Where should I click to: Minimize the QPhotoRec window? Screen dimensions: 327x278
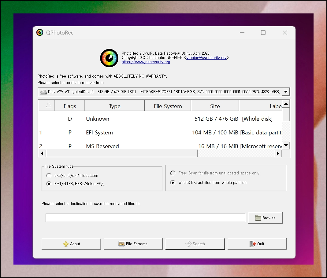(x=242, y=32)
